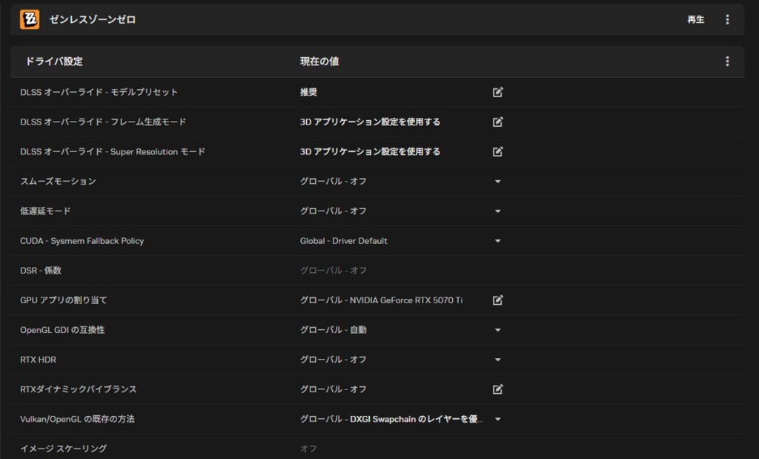Viewport: 759px width, 459px height.
Task: Expand the 低遅延モード dropdown
Action: point(497,211)
